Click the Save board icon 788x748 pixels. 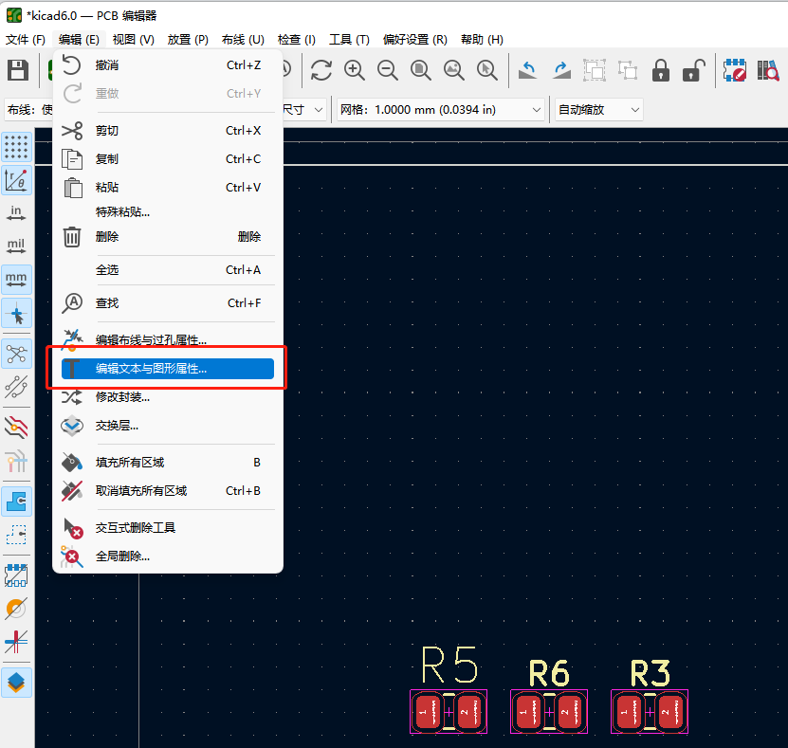(x=18, y=70)
